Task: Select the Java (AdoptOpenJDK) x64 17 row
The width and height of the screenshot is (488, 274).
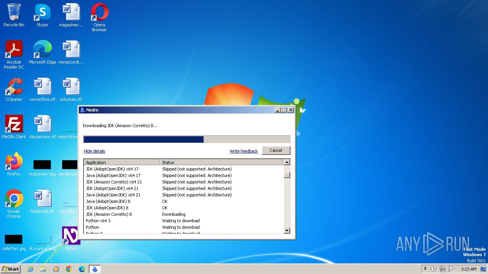Action: click(x=184, y=175)
